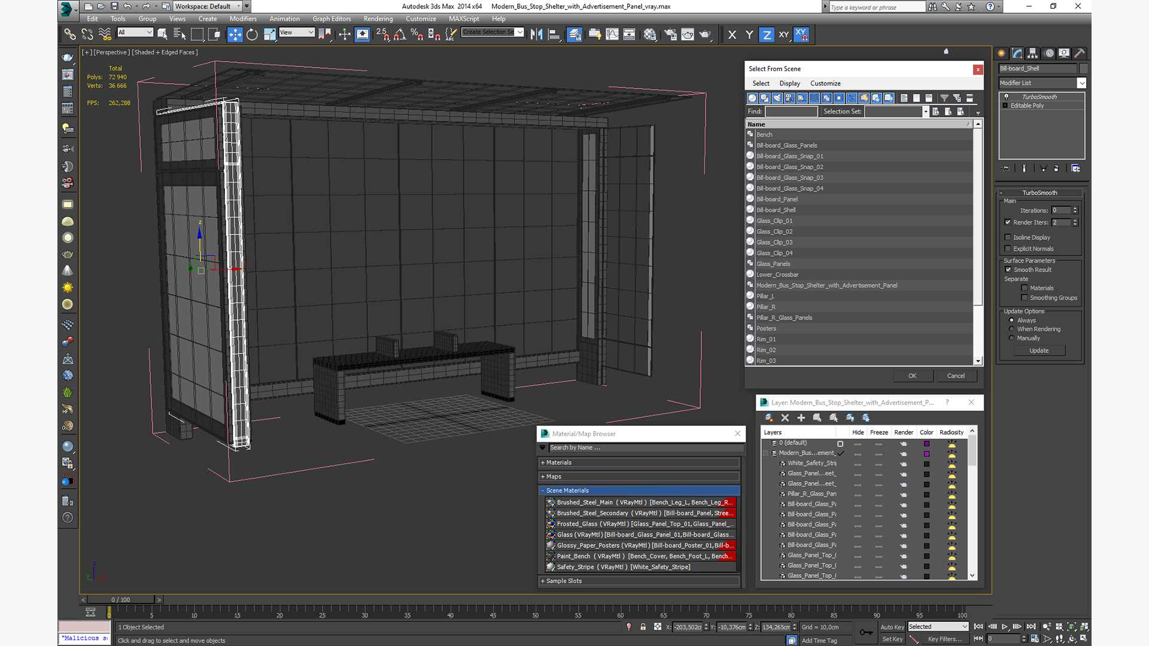Screen dimensions: 1149x646
Task: Select the Rotate tool in main toolbar
Action: pyautogui.click(x=252, y=35)
